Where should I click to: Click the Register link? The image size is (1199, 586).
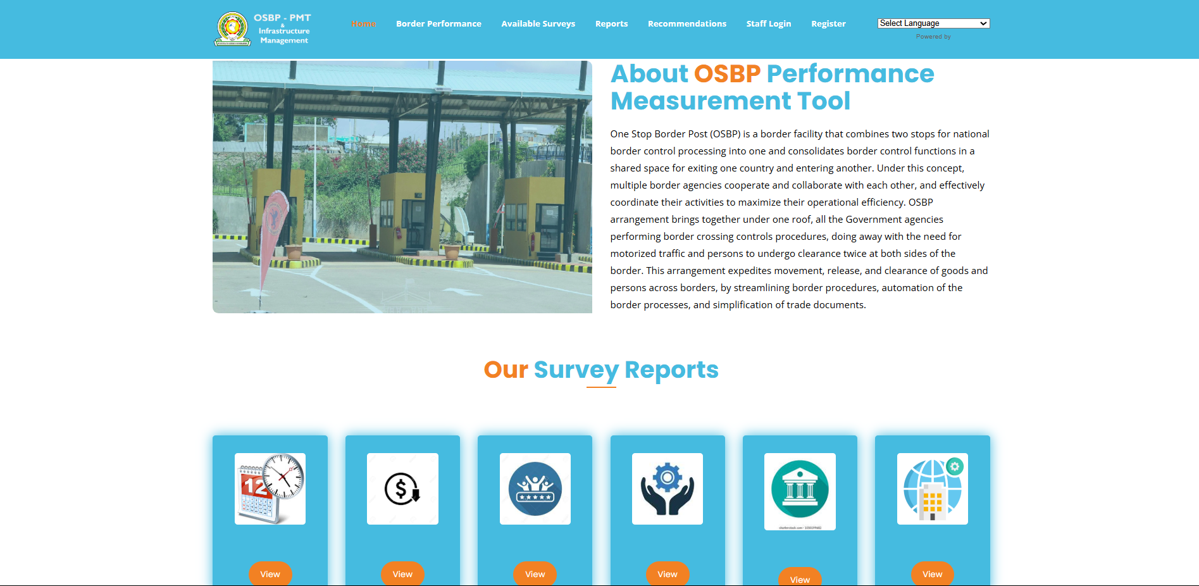(828, 24)
